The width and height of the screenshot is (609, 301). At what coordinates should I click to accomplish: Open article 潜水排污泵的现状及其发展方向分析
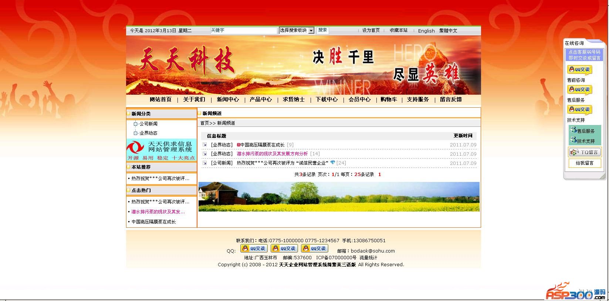click(x=272, y=154)
